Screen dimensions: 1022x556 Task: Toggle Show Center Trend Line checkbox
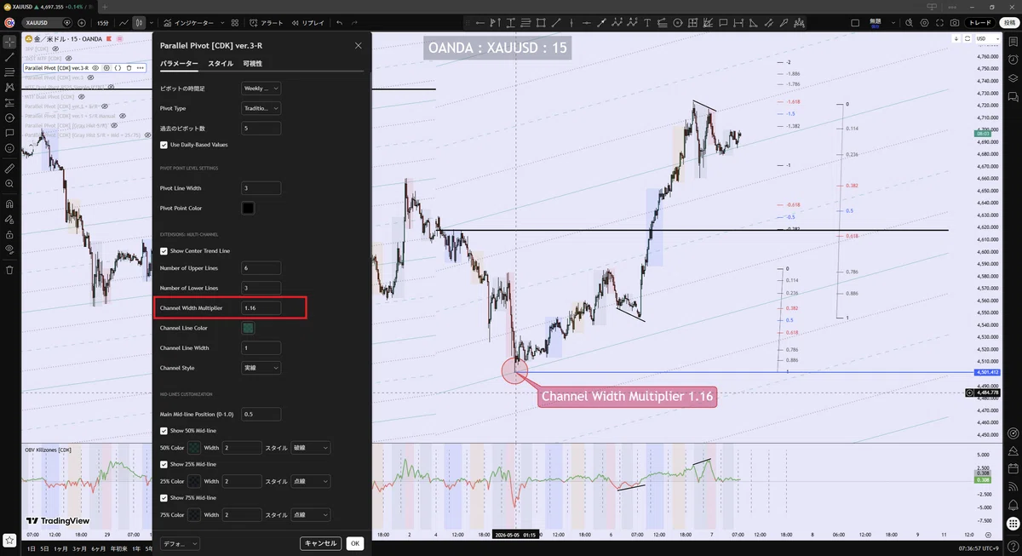tap(164, 251)
